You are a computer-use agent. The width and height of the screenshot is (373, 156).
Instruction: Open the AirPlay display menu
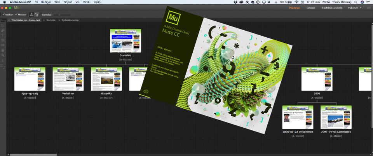pos(264,2)
